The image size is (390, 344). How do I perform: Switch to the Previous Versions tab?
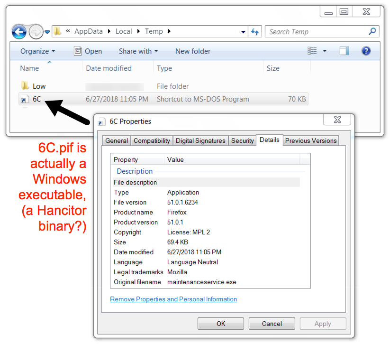click(311, 141)
